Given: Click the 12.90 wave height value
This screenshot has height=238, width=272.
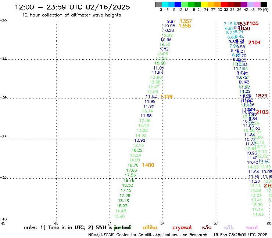Looking at the screenshot, I should tap(119, 216).
